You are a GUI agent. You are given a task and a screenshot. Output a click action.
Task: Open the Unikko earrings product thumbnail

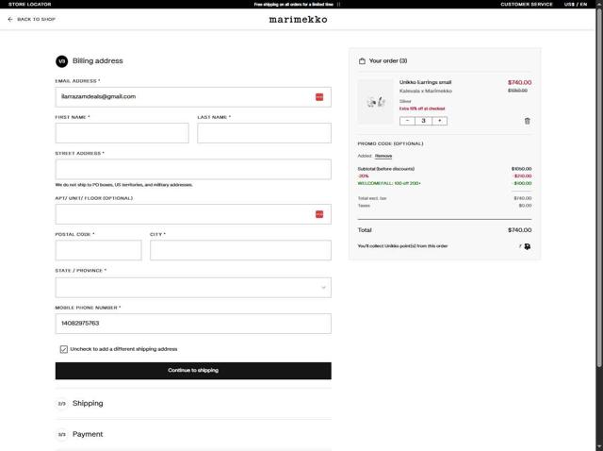point(376,102)
